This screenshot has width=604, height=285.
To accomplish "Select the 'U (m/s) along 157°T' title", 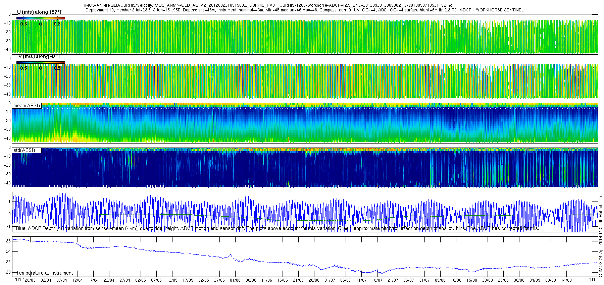I will coord(40,12).
